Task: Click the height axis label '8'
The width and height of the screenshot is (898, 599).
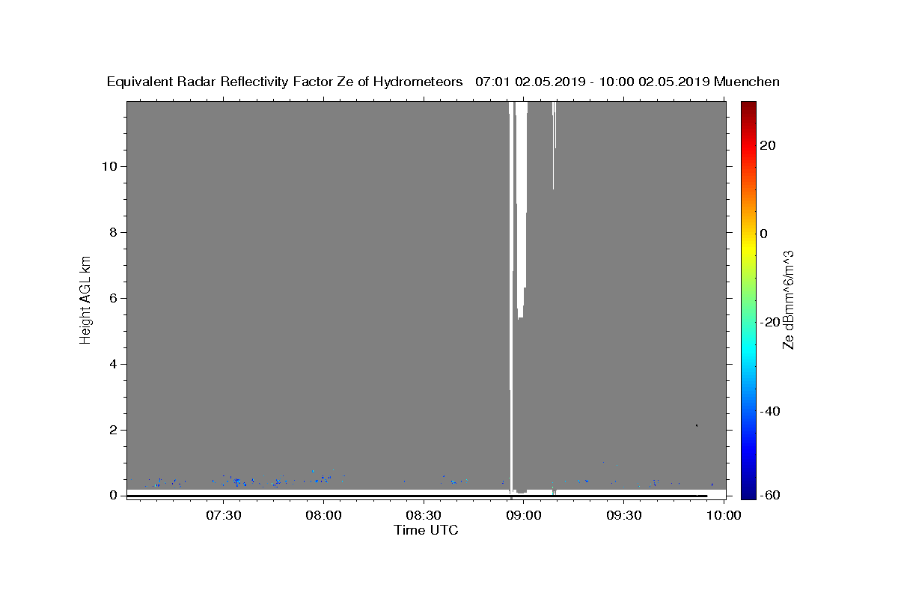Action: click(x=112, y=232)
